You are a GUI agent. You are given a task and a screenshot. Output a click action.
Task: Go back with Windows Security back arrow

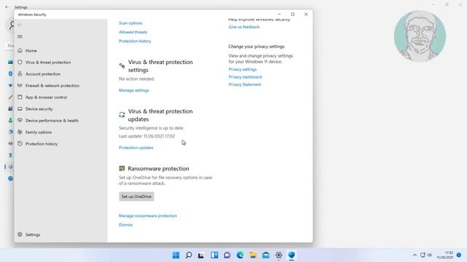[20, 25]
